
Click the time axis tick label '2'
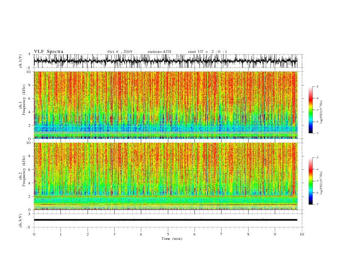click(x=88, y=234)
